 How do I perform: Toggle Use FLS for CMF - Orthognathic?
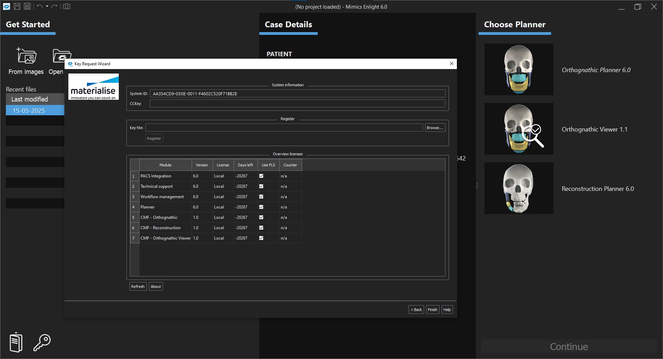point(261,217)
